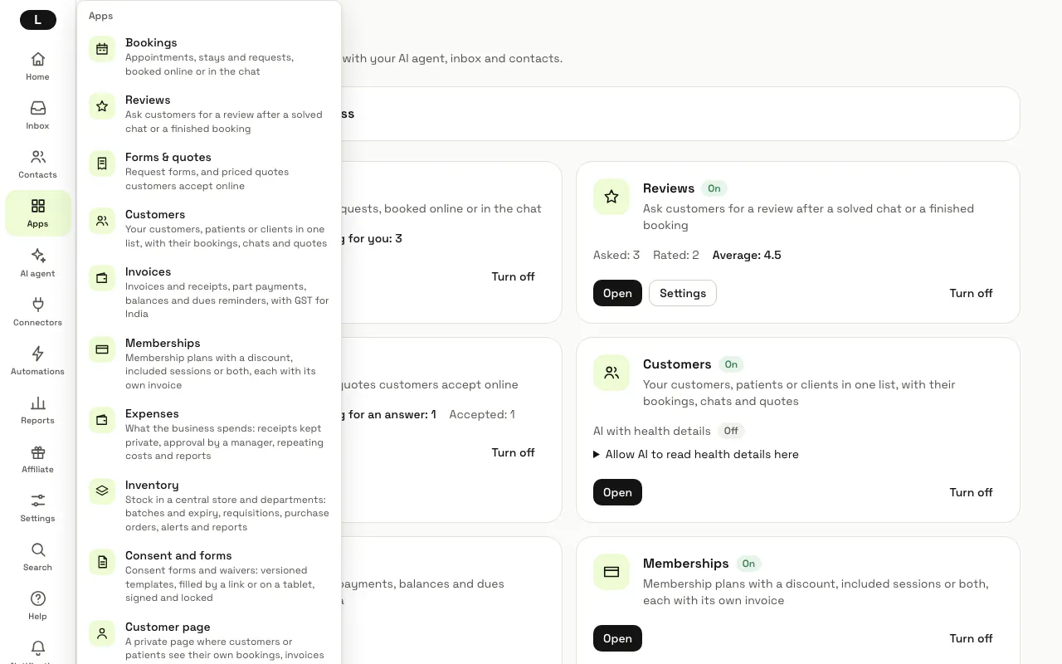Image resolution: width=1062 pixels, height=664 pixels.
Task: Open the Customers app card
Action: click(x=617, y=492)
